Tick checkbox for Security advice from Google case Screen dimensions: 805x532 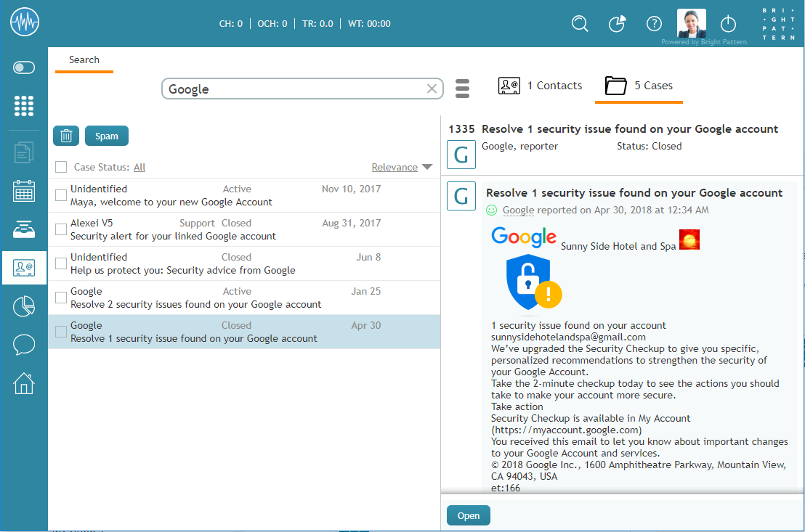(61, 263)
